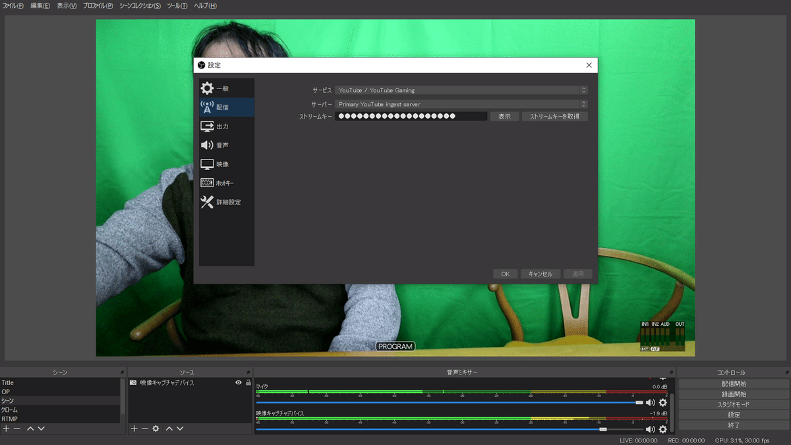The height and width of the screenshot is (445, 791).
Task: Open the ホットキー hotkeys section
Action: click(x=226, y=183)
